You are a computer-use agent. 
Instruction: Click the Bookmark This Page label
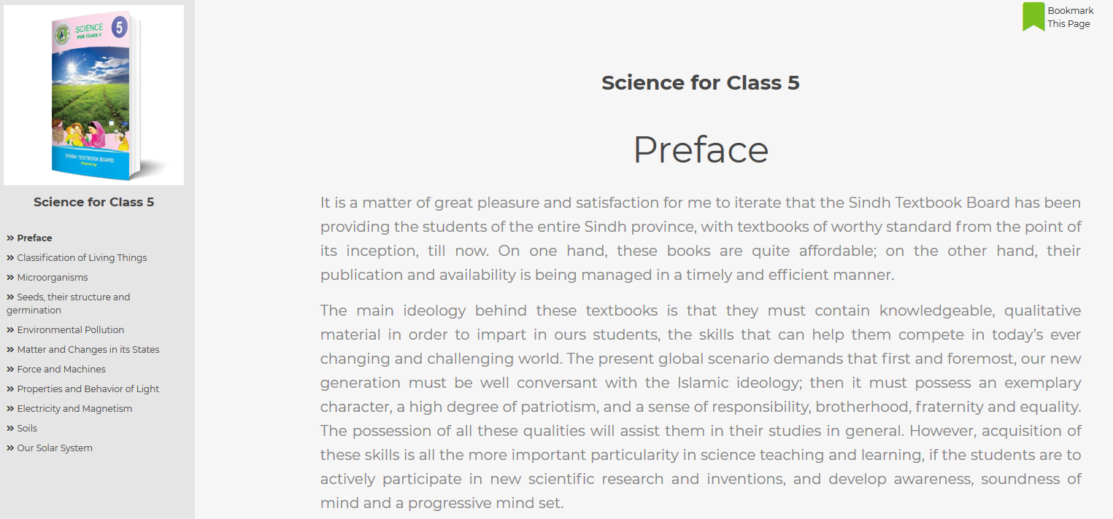click(1071, 17)
